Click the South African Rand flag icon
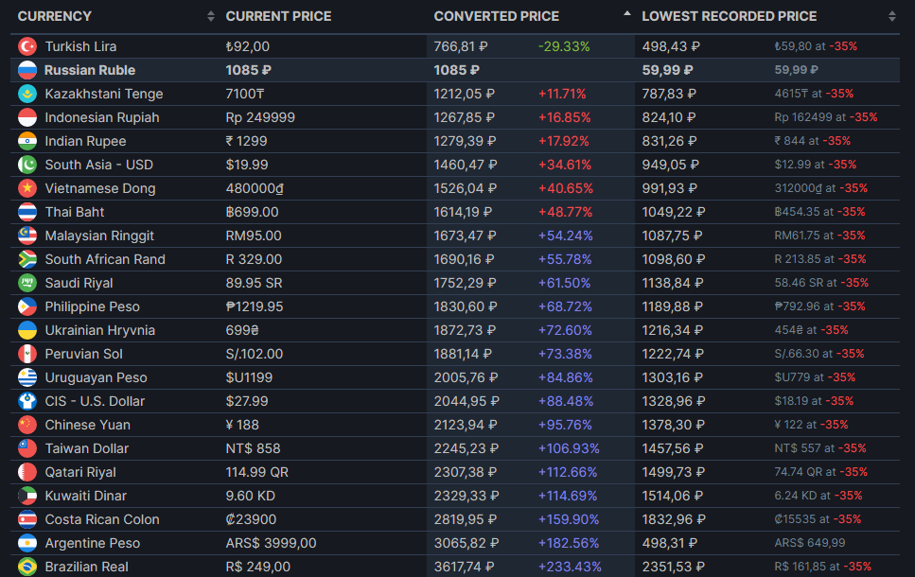The image size is (915, 577). coord(27,259)
